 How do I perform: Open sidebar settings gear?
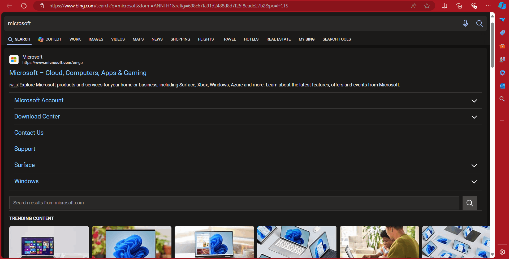502,252
